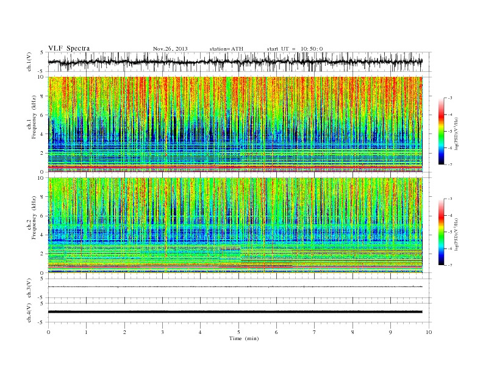Click the ch.1 spectrogram panel
The height and width of the screenshot is (373, 483).
(x=235, y=124)
